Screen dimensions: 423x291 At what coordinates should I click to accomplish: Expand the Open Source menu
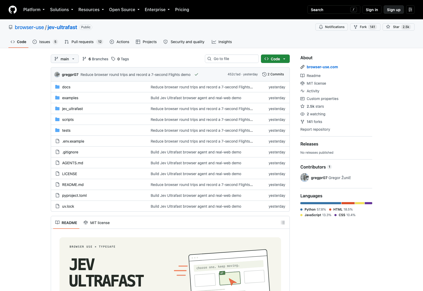pos(124,10)
